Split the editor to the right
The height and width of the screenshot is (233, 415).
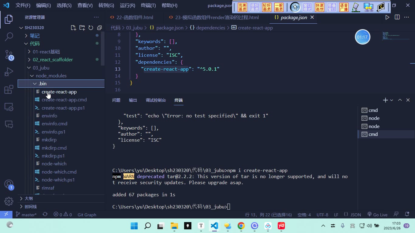pos(397,17)
